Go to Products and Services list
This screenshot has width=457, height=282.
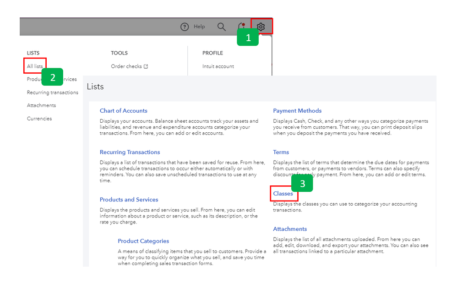pyautogui.click(x=129, y=200)
